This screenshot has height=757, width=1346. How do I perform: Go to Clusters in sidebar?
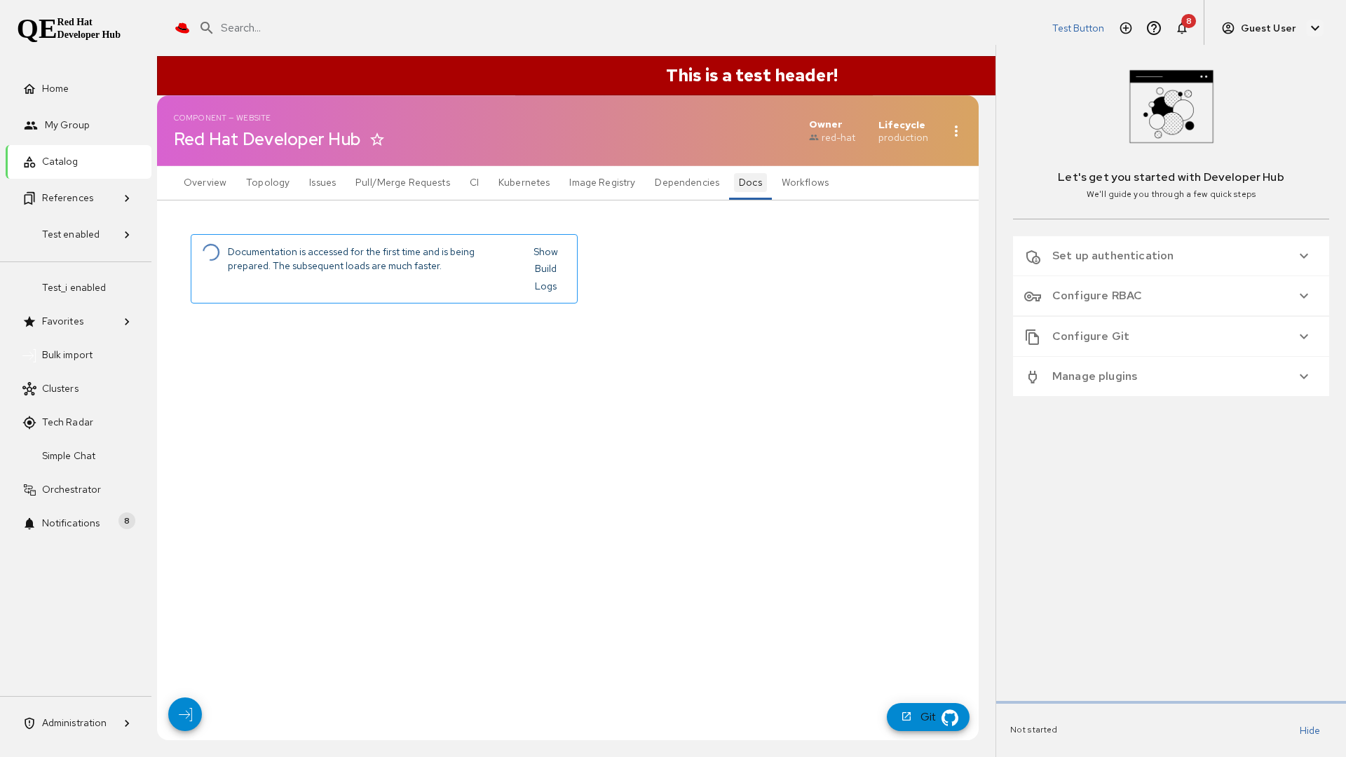[60, 388]
